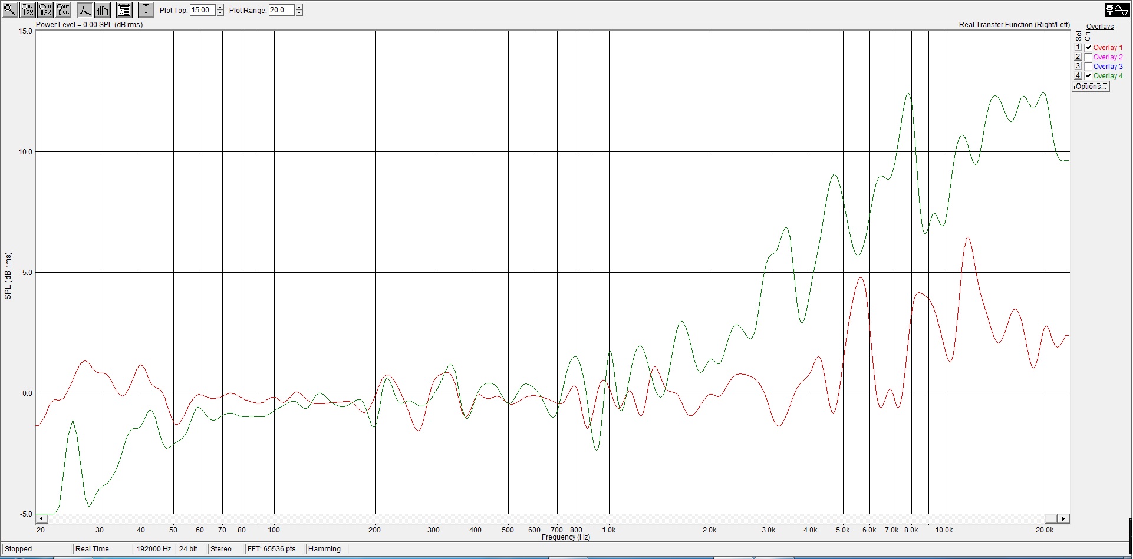Uncheck the Overlay 4 checkbox
The height and width of the screenshot is (559, 1133).
point(1088,76)
